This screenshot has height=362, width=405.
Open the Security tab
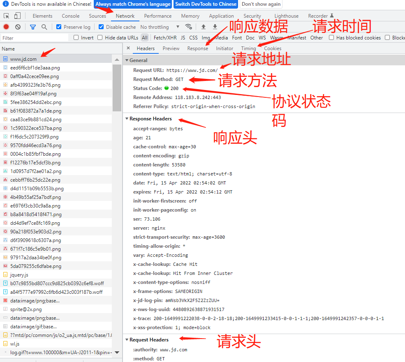pyautogui.click(x=252, y=16)
